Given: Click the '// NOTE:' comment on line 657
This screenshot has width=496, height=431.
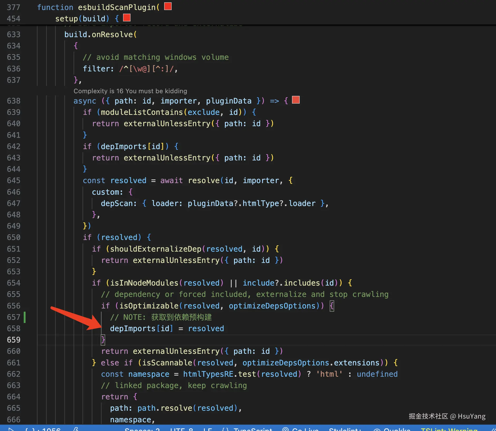Looking at the screenshot, I should pos(161,317).
